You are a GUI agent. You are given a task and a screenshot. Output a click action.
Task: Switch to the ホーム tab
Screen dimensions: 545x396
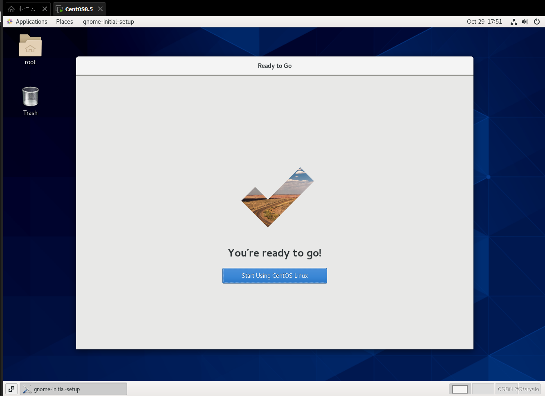(27, 9)
